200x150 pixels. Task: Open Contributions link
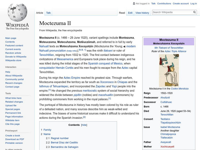(x=164, y=3)
